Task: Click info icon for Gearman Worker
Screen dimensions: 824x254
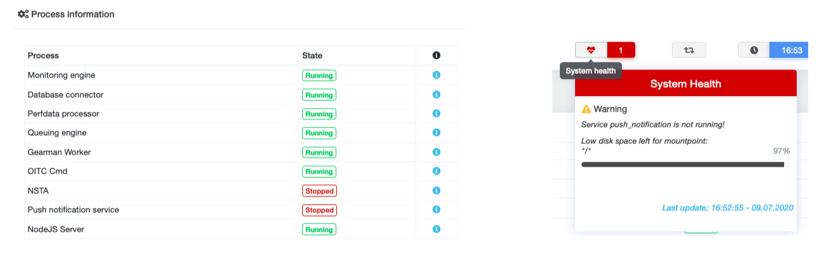Action: [x=436, y=152]
